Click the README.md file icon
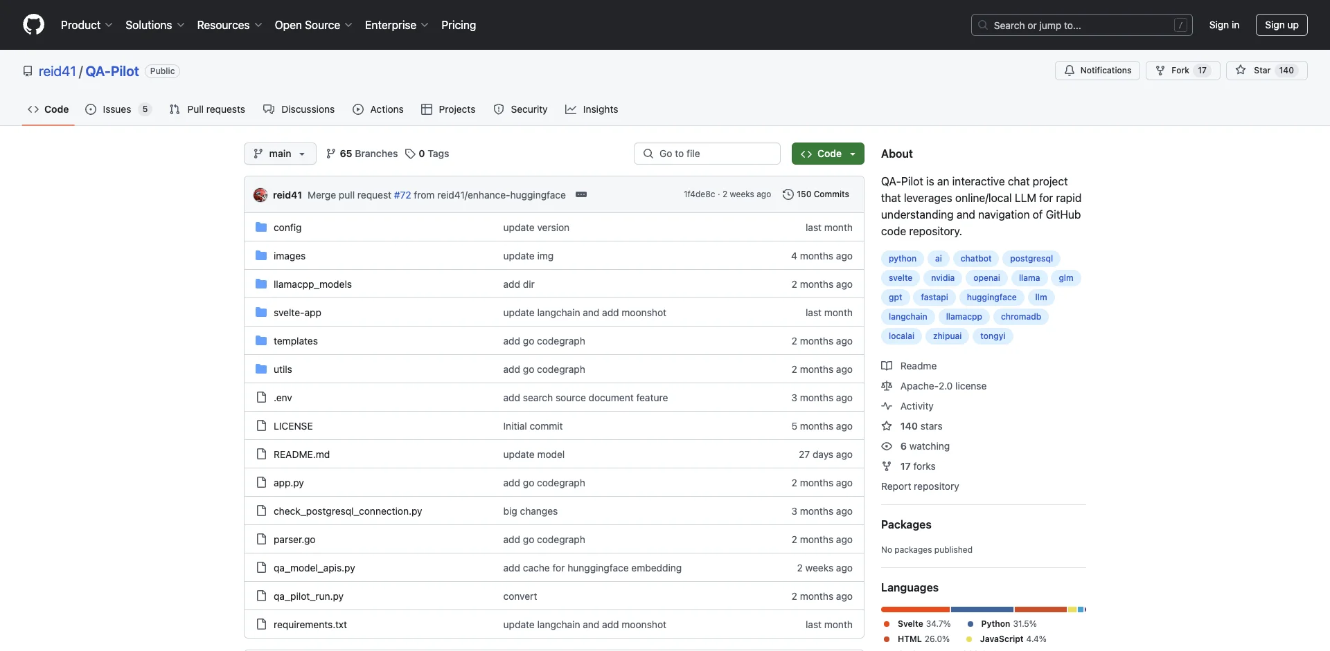Image resolution: width=1330 pixels, height=651 pixels. pos(261,455)
